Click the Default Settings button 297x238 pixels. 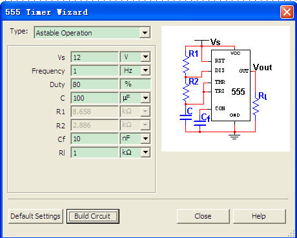tap(36, 216)
